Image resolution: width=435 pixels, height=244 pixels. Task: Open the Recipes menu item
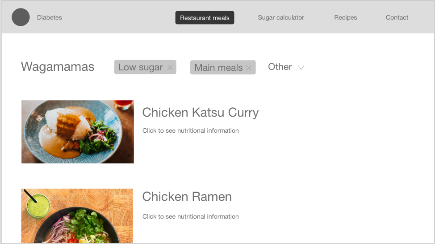(345, 17)
